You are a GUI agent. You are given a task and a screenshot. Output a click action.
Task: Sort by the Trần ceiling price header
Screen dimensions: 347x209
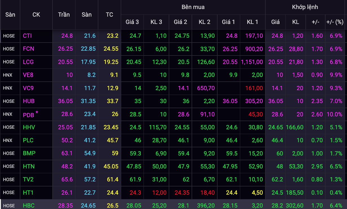click(x=64, y=15)
